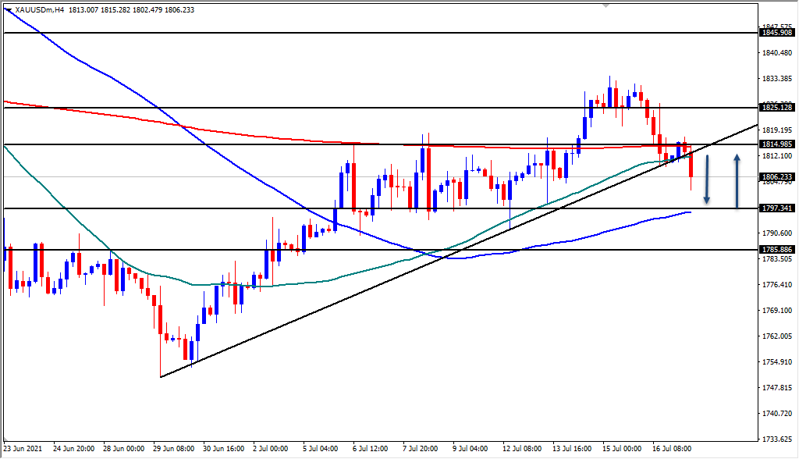Click the 15 Jul 00:00 time label
The height and width of the screenshot is (459, 799).
pyautogui.click(x=622, y=449)
